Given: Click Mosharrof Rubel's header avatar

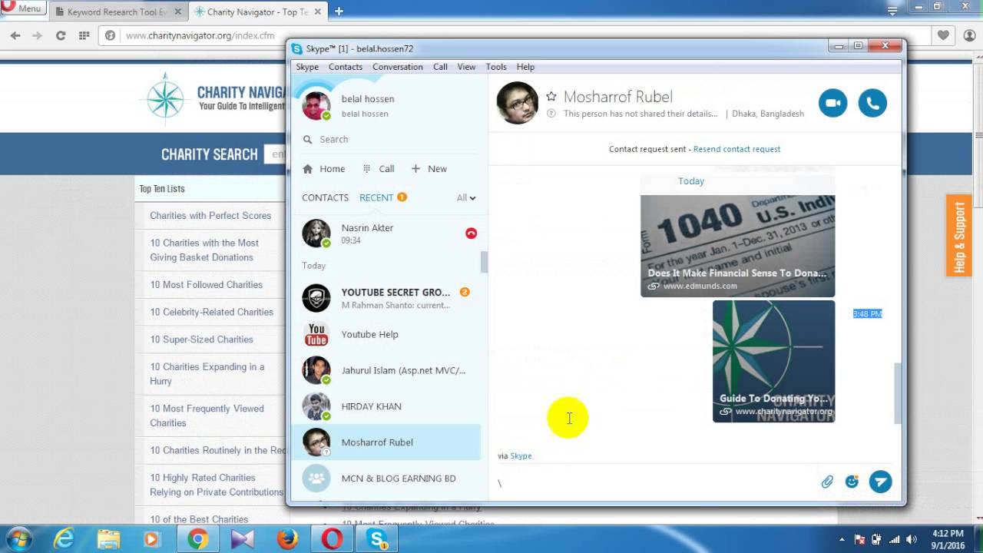Looking at the screenshot, I should pos(517,103).
